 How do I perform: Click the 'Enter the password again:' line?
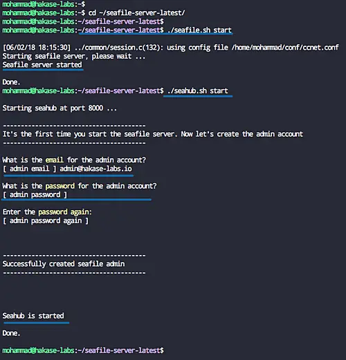tap(47, 212)
